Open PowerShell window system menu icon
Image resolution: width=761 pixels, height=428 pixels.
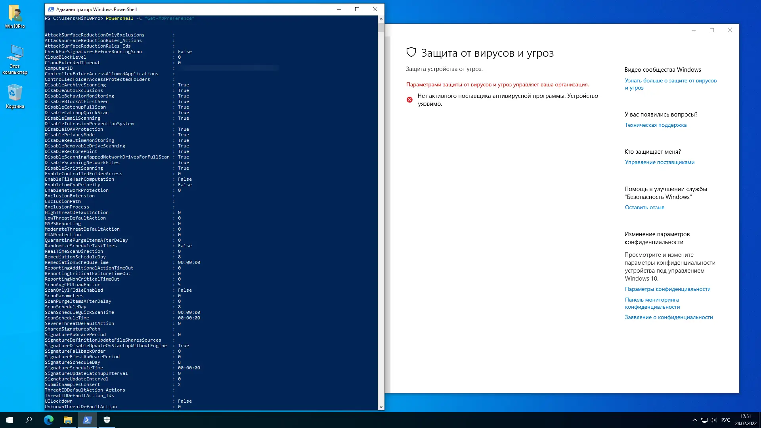tap(51, 9)
